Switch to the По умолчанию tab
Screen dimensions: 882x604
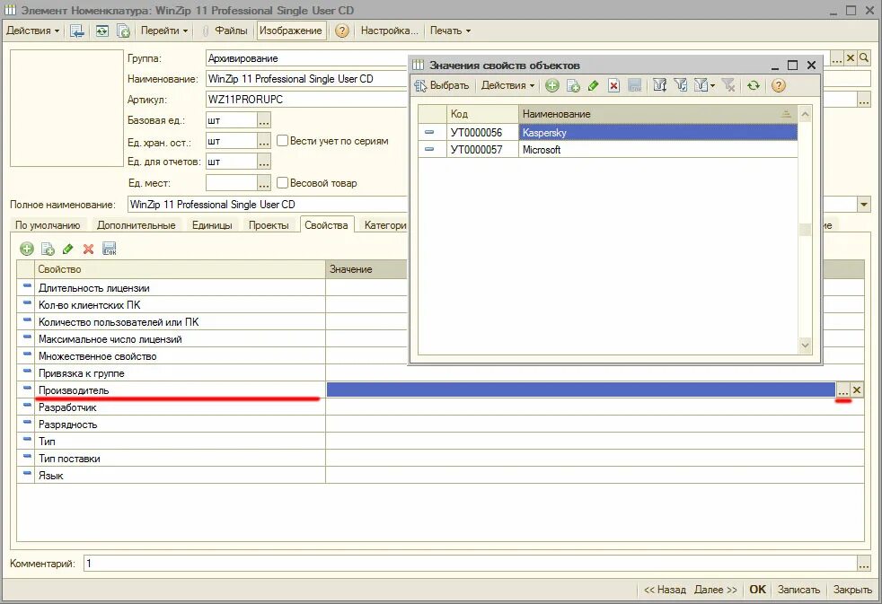click(x=48, y=225)
